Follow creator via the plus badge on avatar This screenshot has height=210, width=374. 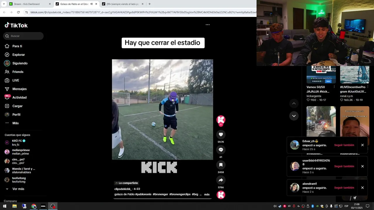coord(221,125)
